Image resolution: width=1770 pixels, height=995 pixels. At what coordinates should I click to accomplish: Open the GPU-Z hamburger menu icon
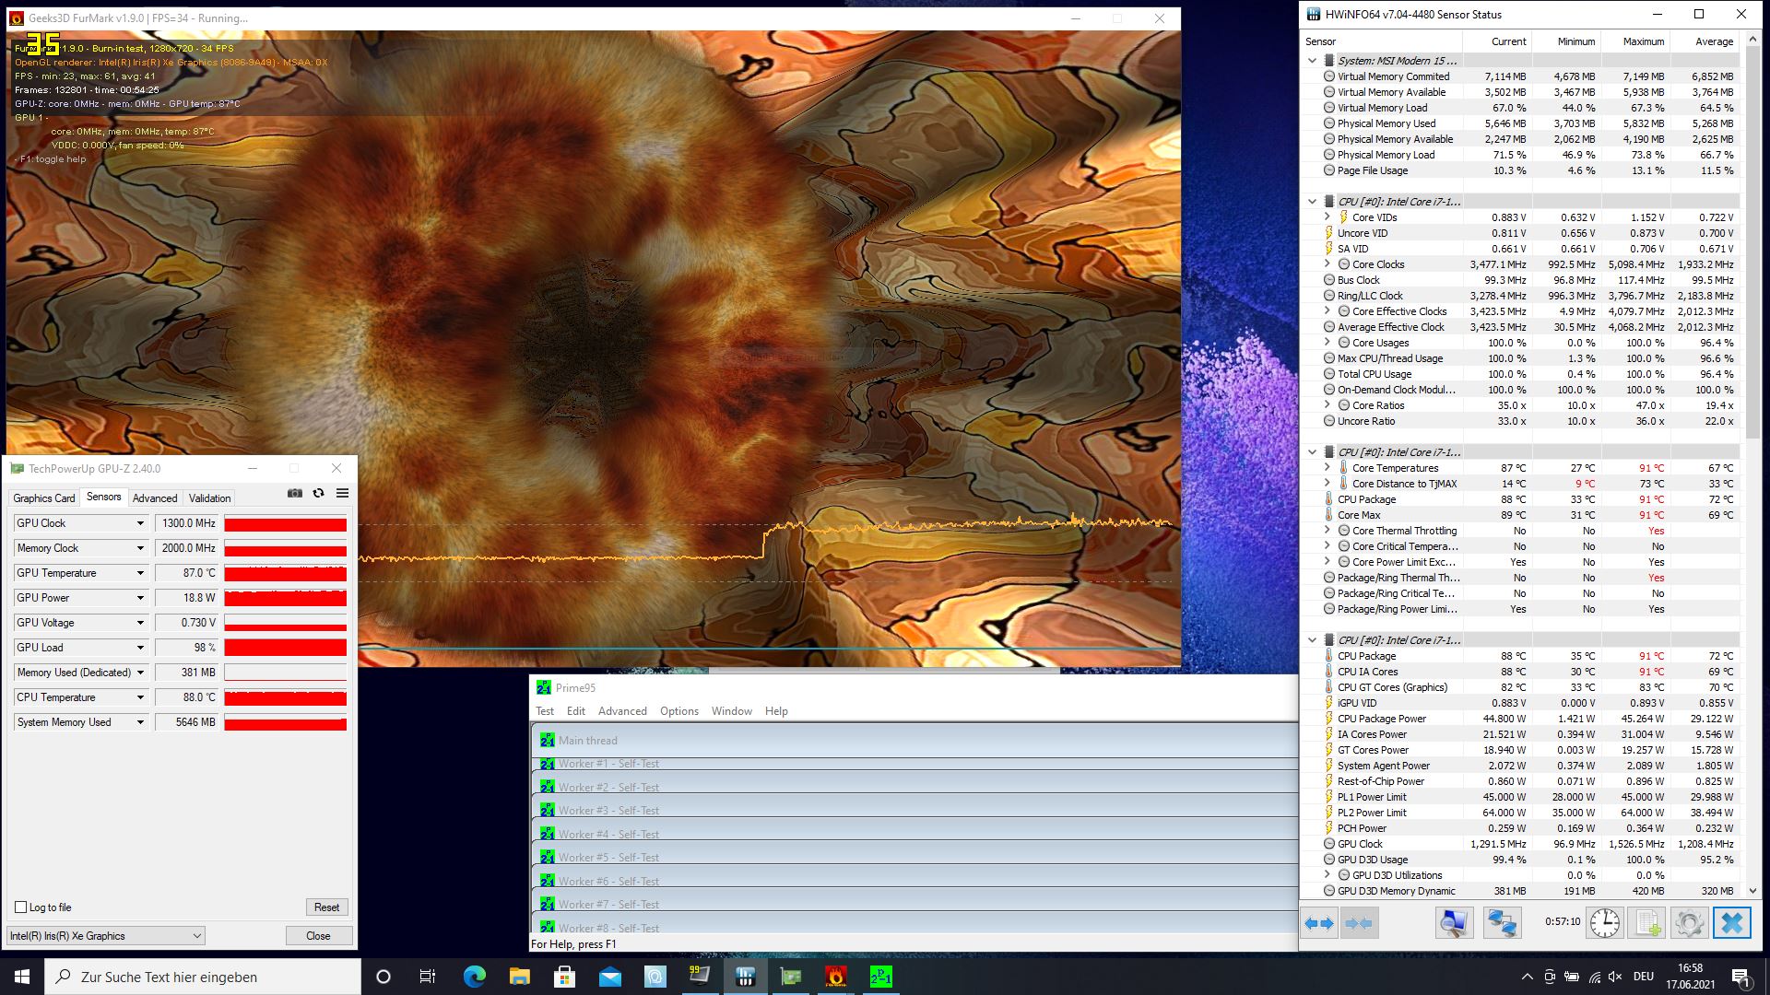point(342,494)
